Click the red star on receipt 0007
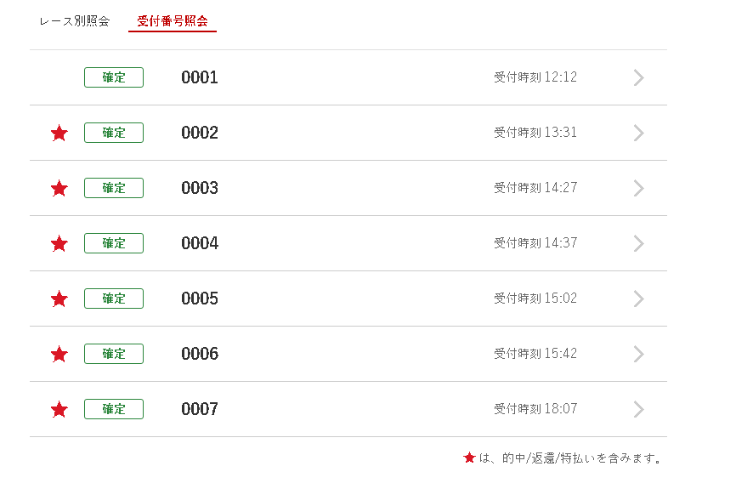Image resolution: width=736 pixels, height=489 pixels. [59, 410]
